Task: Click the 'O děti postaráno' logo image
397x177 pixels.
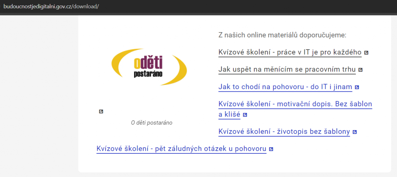Action: [x=149, y=67]
